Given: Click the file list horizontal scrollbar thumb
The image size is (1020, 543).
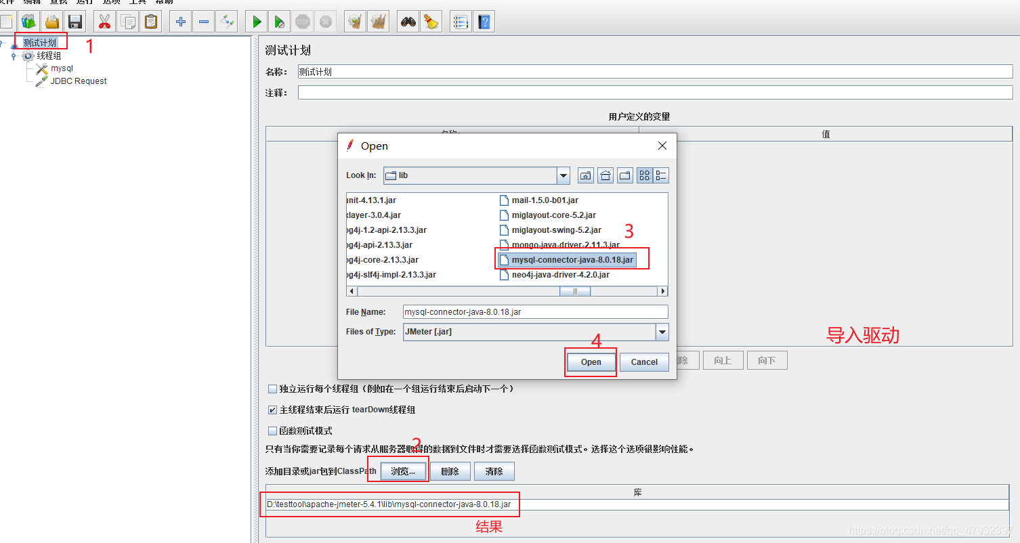Looking at the screenshot, I should (575, 291).
